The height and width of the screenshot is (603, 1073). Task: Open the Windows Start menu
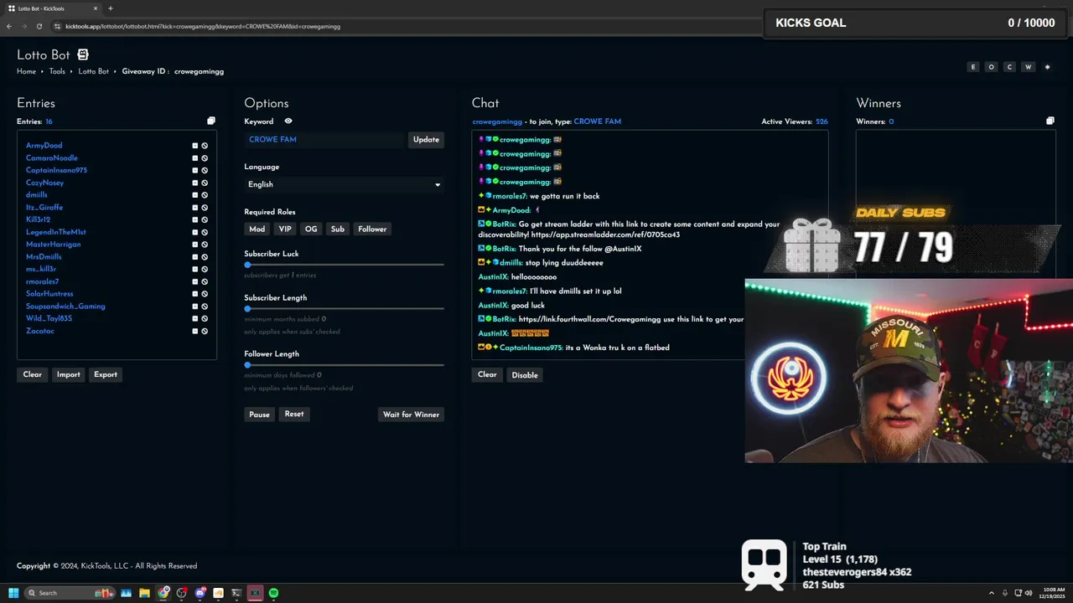click(13, 593)
